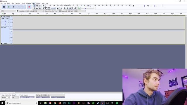The height and width of the screenshot is (105, 187).
Task: Silence the selected audio
Action: point(54,8)
